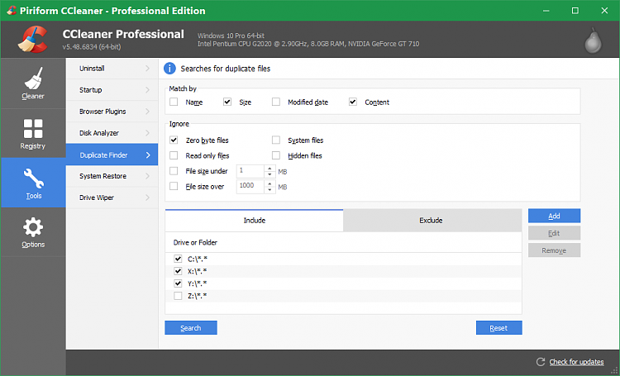Enable the File size under checkbox
The width and height of the screenshot is (620, 376).
coord(174,171)
